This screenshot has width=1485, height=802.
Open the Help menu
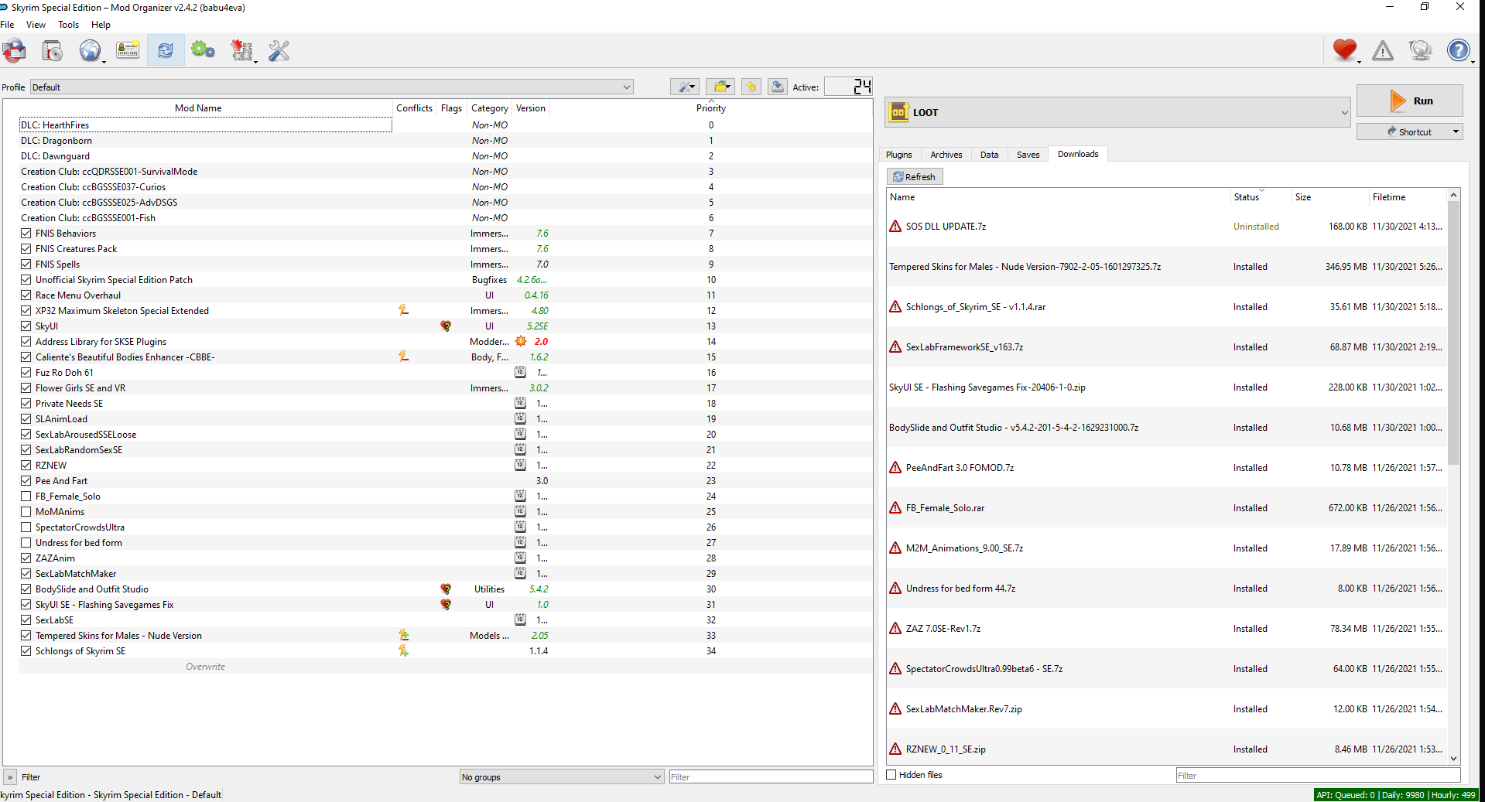click(101, 25)
